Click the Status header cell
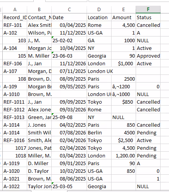Image resolution: width=169 pixels, height=192 pixels. [x=148, y=17]
